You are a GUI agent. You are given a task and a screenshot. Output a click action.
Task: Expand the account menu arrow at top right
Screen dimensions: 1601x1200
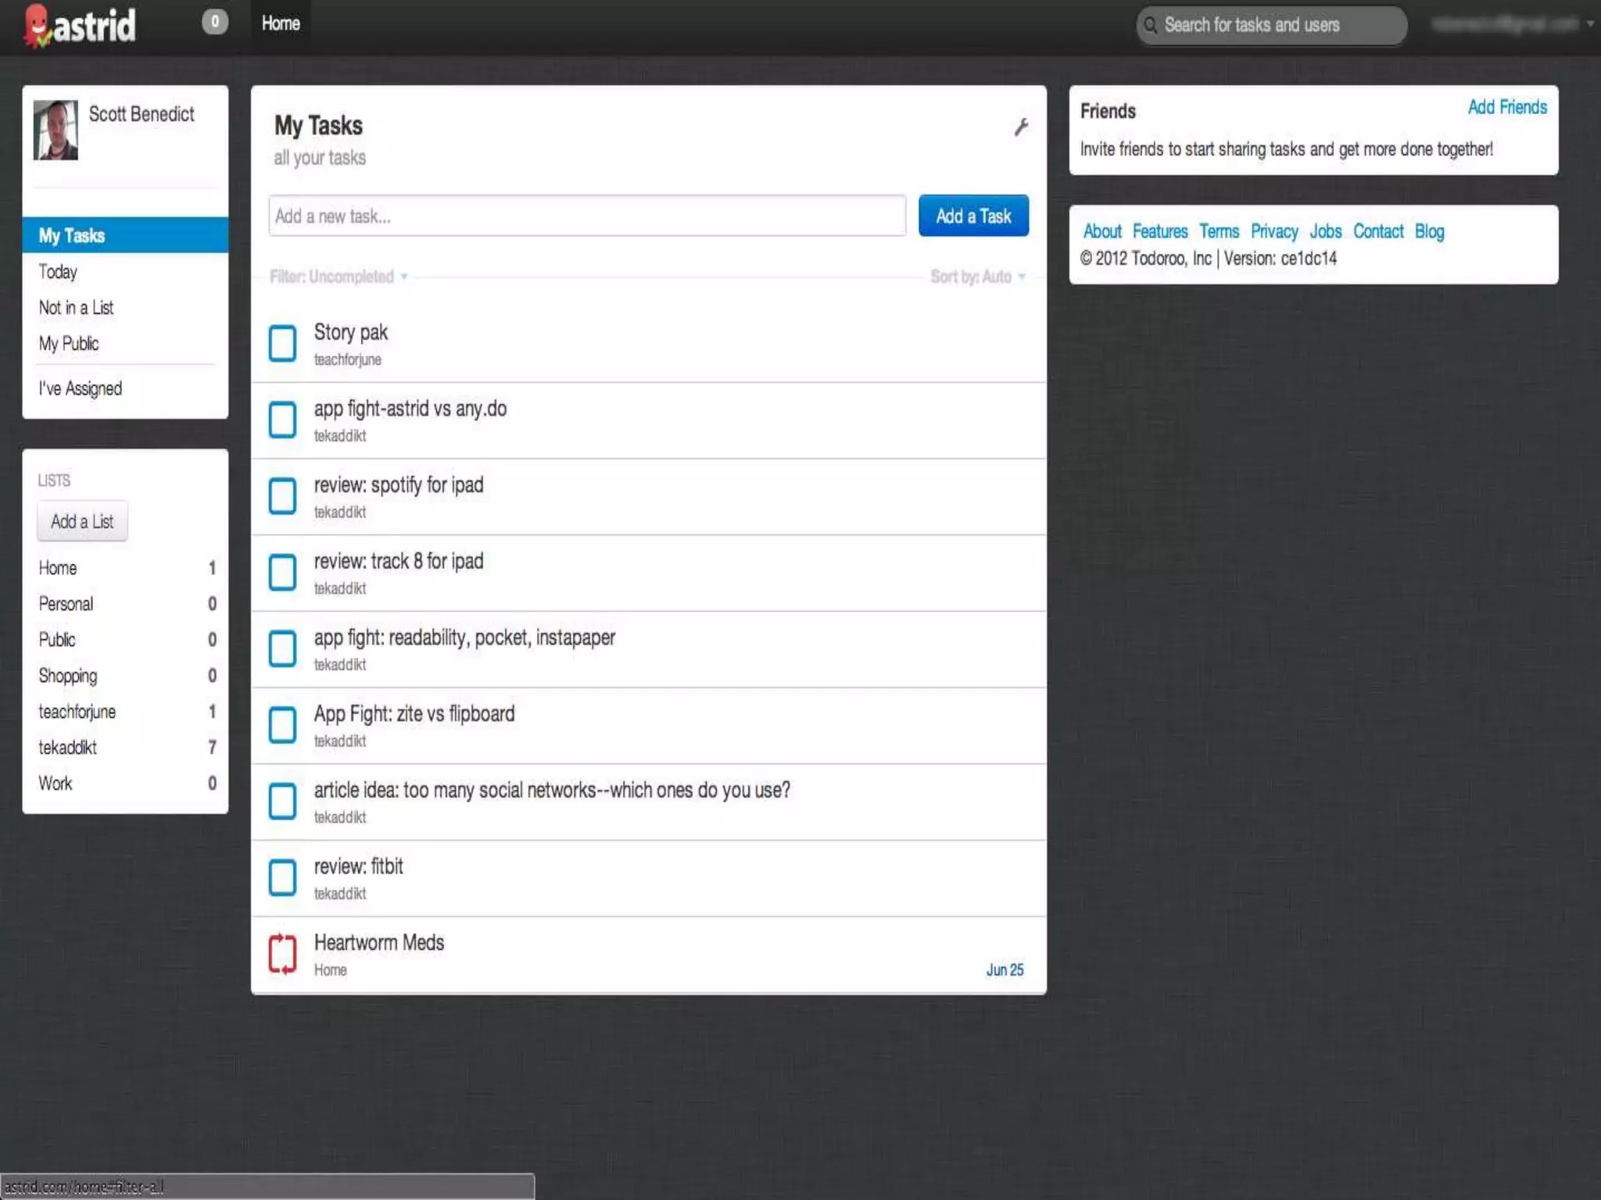tap(1590, 24)
